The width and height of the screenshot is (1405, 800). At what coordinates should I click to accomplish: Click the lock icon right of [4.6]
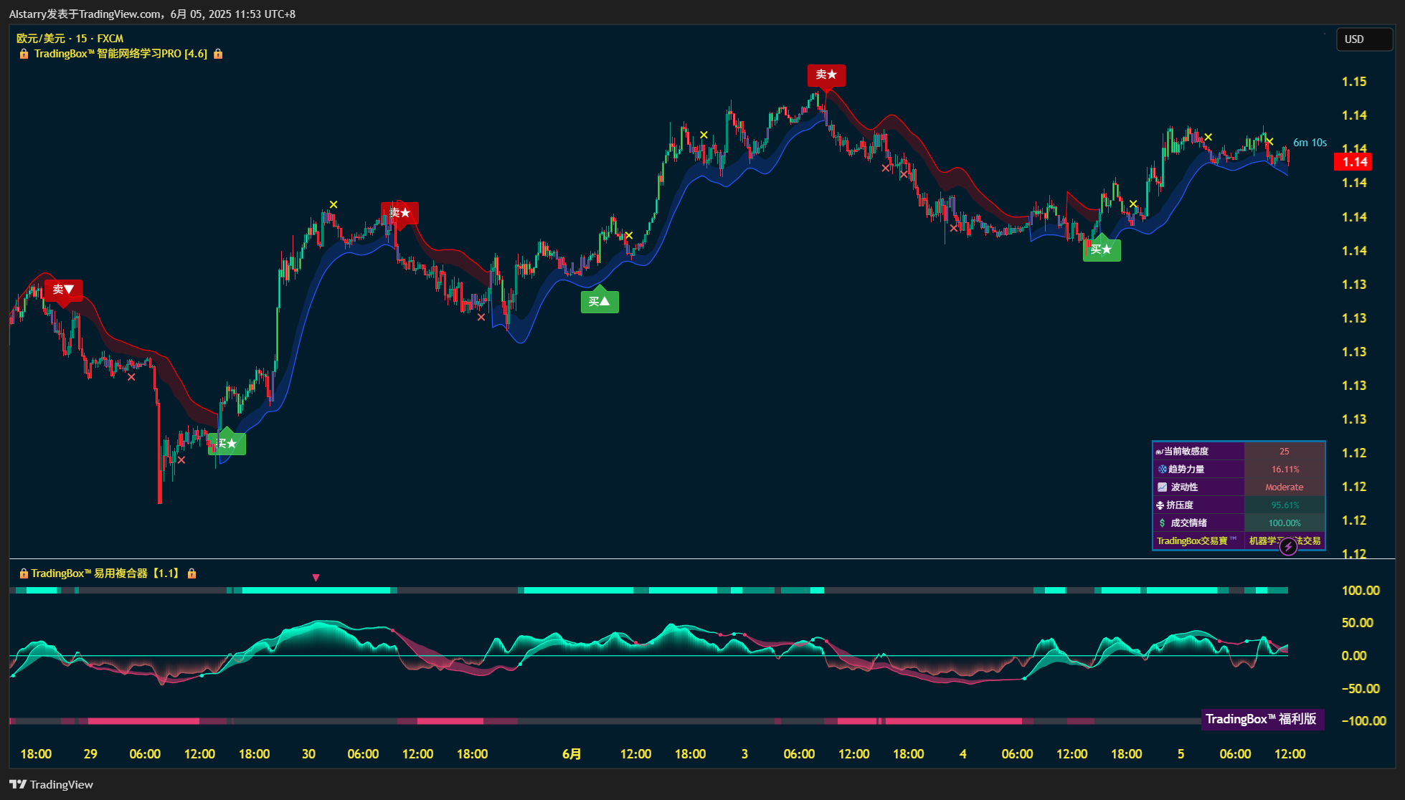(218, 54)
